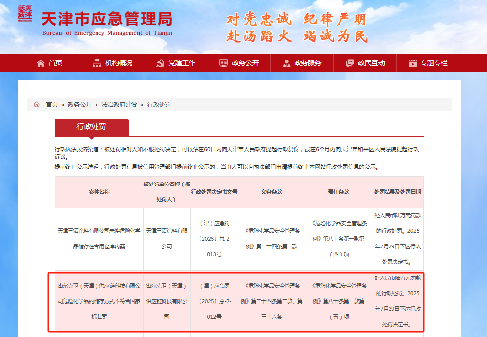Viewport: 487px width, 337px height.
Task: Click the 密尔克卫 case name cell
Action: [99, 301]
